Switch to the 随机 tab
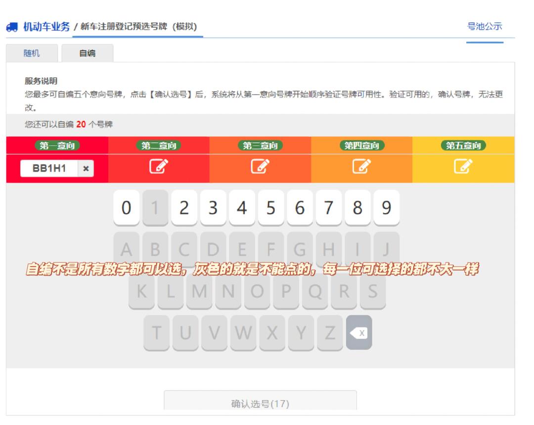 pos(32,53)
